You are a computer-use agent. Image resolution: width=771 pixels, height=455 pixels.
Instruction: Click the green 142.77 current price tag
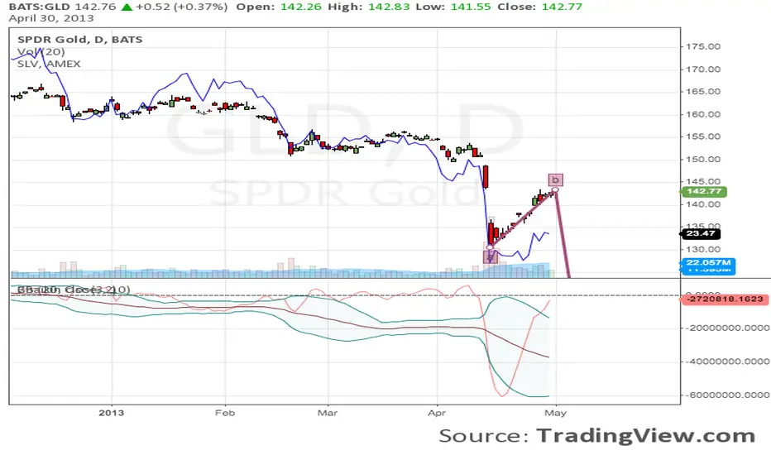[704, 191]
